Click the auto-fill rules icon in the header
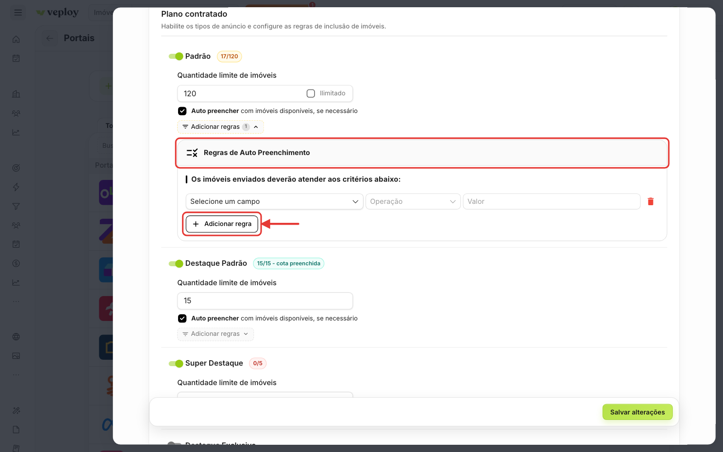This screenshot has width=723, height=452. click(x=192, y=153)
